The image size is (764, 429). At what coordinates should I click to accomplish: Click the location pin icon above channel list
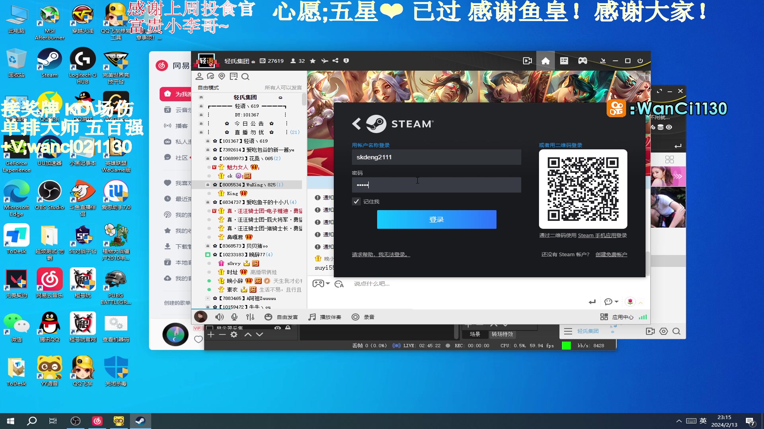tap(222, 76)
